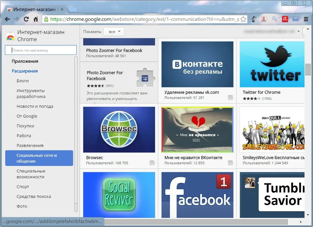Click the green padlock security icon

[x=46, y=19]
